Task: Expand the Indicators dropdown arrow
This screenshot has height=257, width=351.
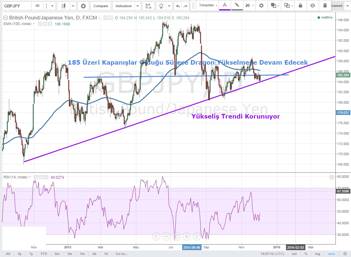Action: pos(137,6)
